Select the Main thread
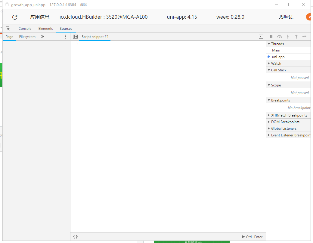 276,50
